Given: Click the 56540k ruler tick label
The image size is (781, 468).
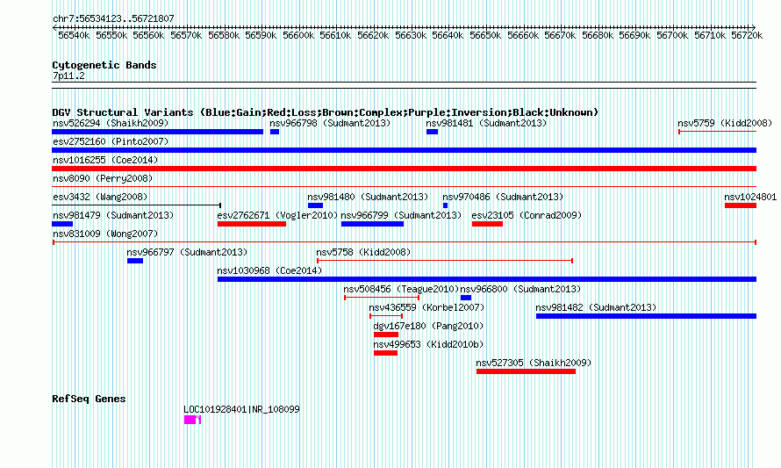Looking at the screenshot, I should [74, 35].
